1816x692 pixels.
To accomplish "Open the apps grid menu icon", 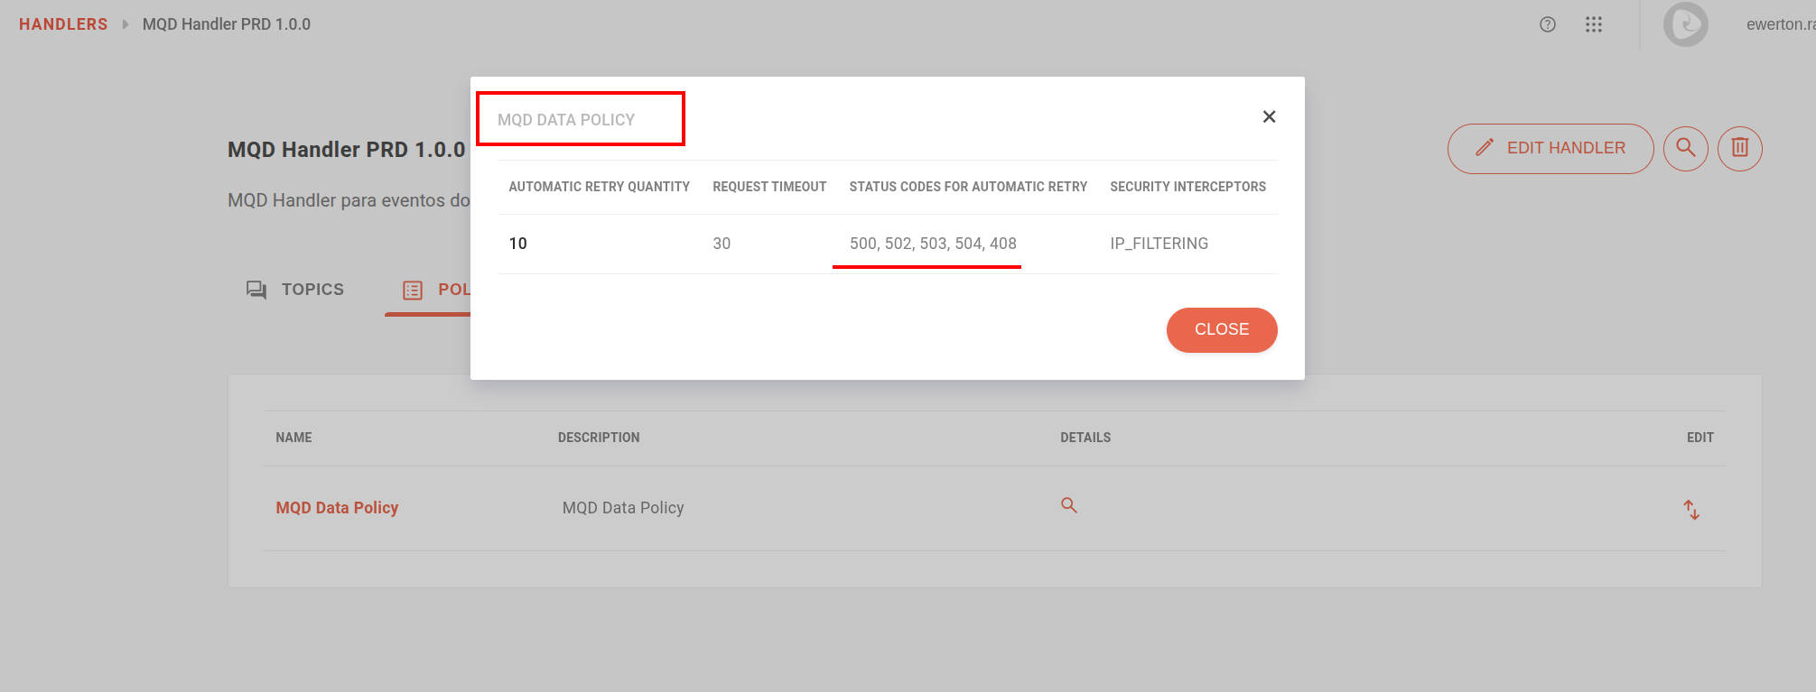I will tap(1593, 24).
